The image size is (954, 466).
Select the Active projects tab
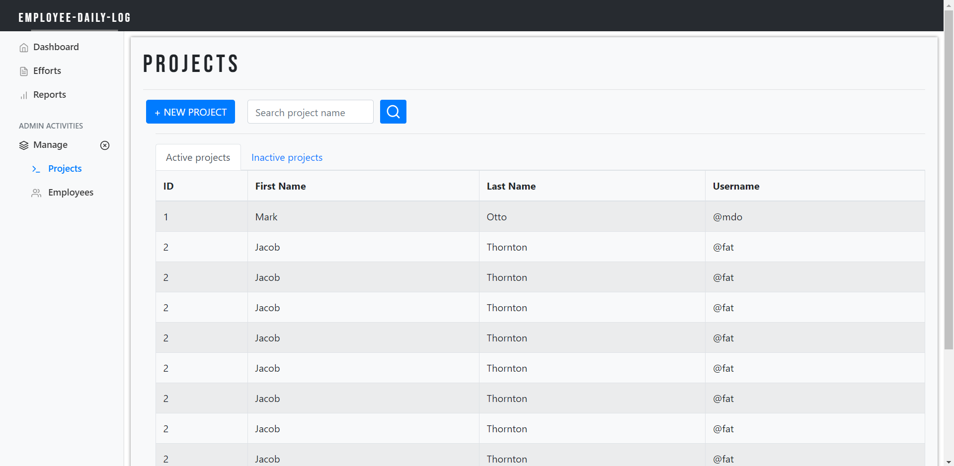(198, 157)
